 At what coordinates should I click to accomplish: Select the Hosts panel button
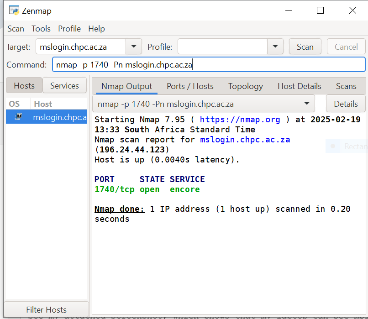click(x=24, y=86)
